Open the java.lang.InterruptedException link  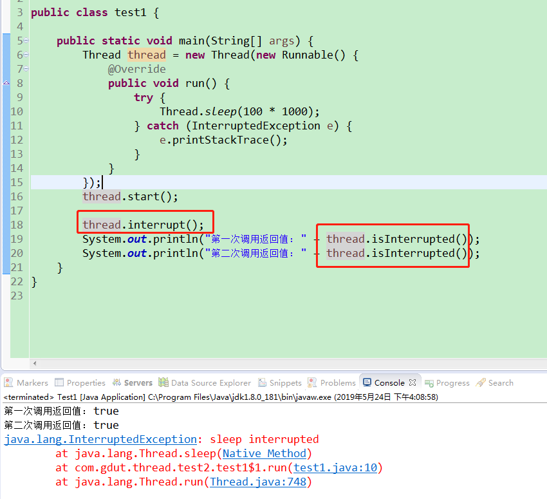(100, 439)
